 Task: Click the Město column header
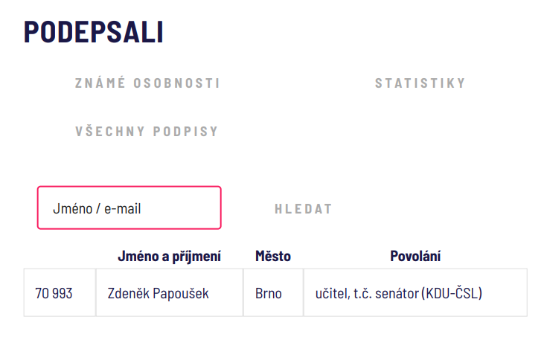pos(273,257)
